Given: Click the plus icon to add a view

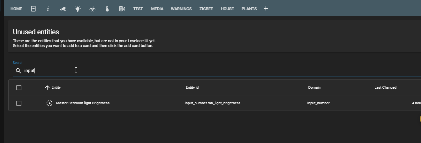Looking at the screenshot, I should (266, 9).
